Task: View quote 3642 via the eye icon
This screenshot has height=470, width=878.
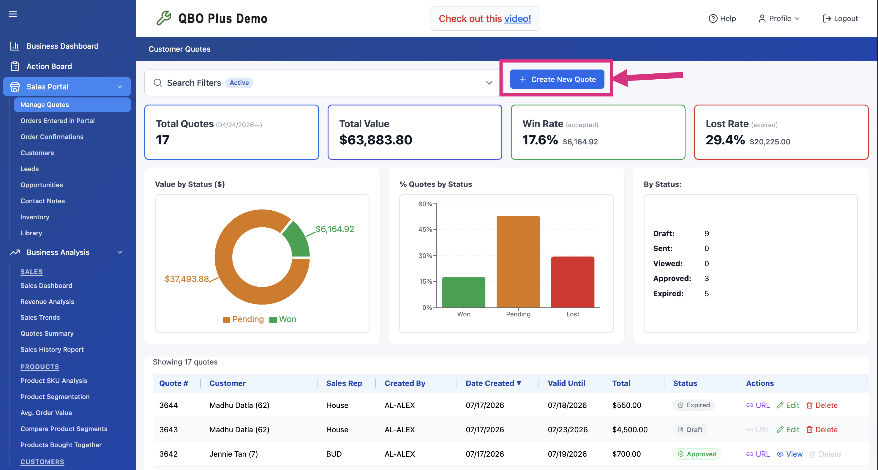Action: pyautogui.click(x=780, y=454)
